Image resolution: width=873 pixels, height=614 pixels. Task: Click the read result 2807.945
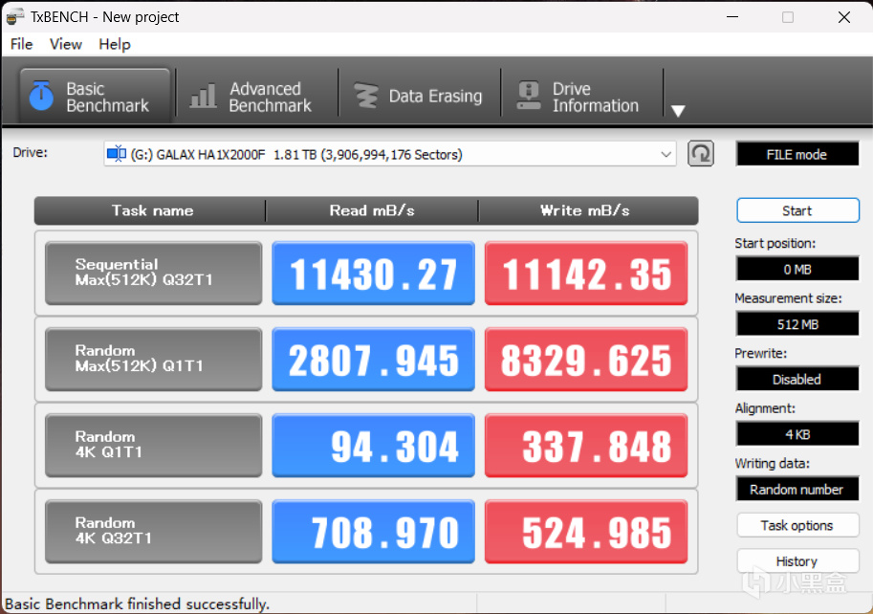(x=374, y=359)
